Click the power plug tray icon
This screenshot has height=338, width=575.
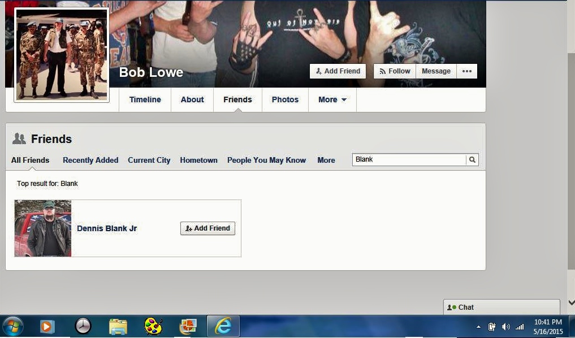(492, 327)
